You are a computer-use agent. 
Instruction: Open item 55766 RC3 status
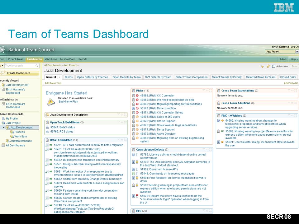pos(62,132)
